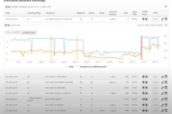Click yellow event marker near Sep 14
The image size is (172, 114).
(x=77, y=48)
